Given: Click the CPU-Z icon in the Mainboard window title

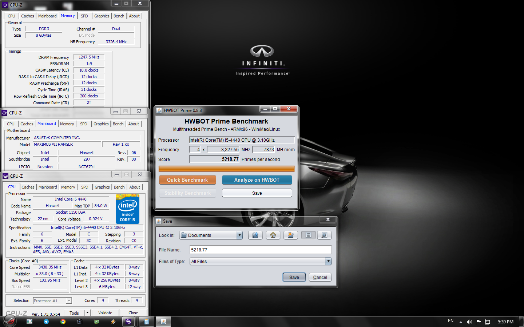Looking at the screenshot, I should (5, 113).
